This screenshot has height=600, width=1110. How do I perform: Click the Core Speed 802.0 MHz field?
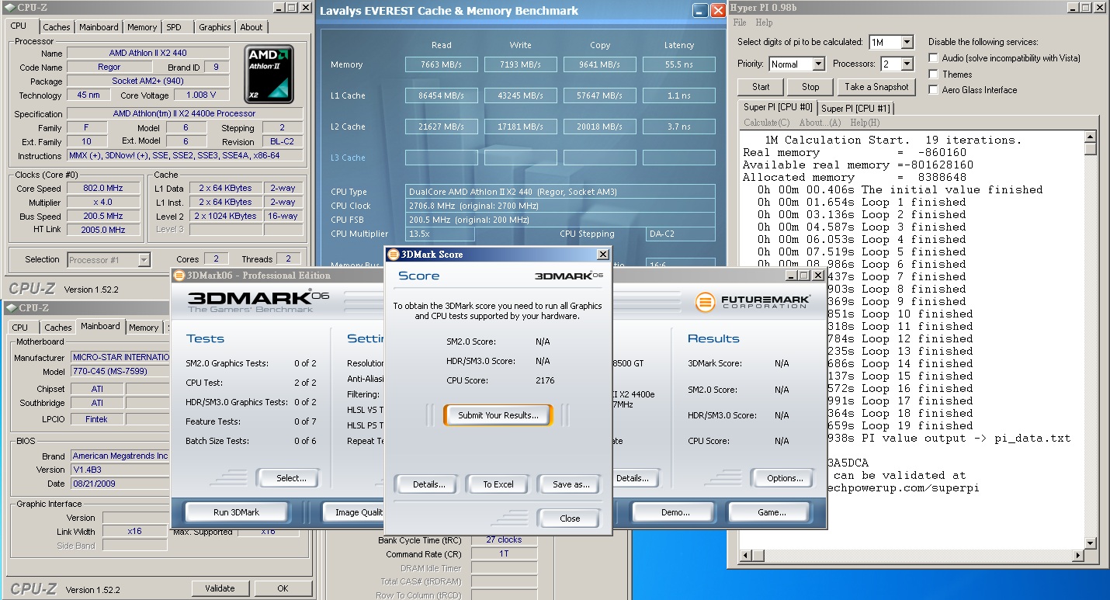click(103, 188)
